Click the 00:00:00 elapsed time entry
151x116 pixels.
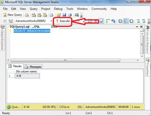click(x=124, y=107)
